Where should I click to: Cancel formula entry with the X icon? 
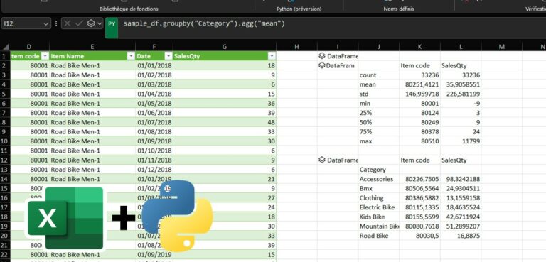[68, 23]
